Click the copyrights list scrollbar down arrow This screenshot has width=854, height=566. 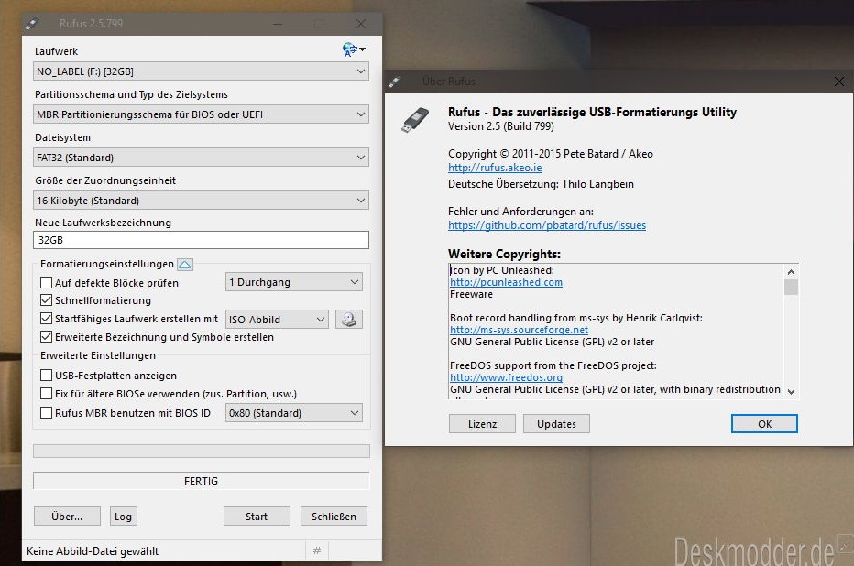click(x=791, y=391)
